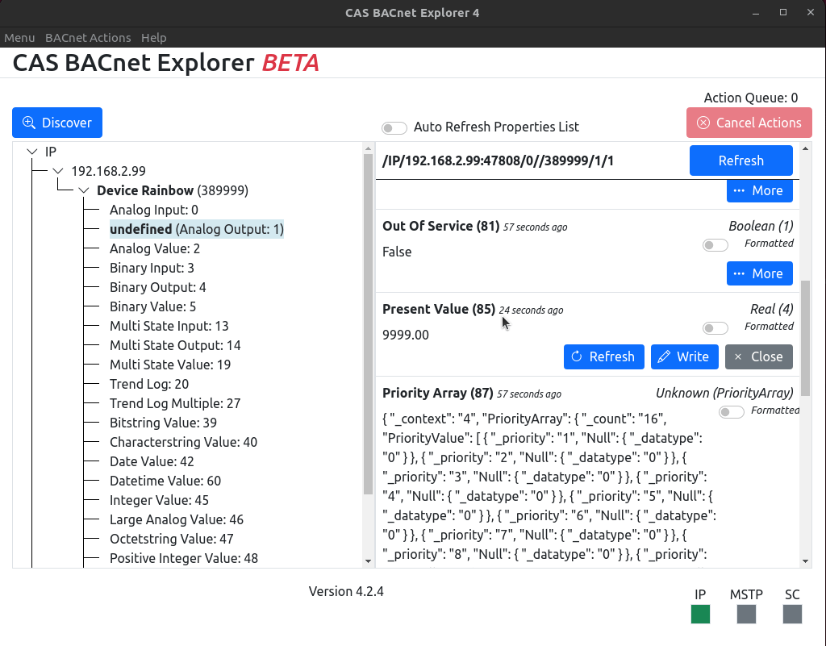
Task: Click the Out Of Service False value
Action: [397, 252]
